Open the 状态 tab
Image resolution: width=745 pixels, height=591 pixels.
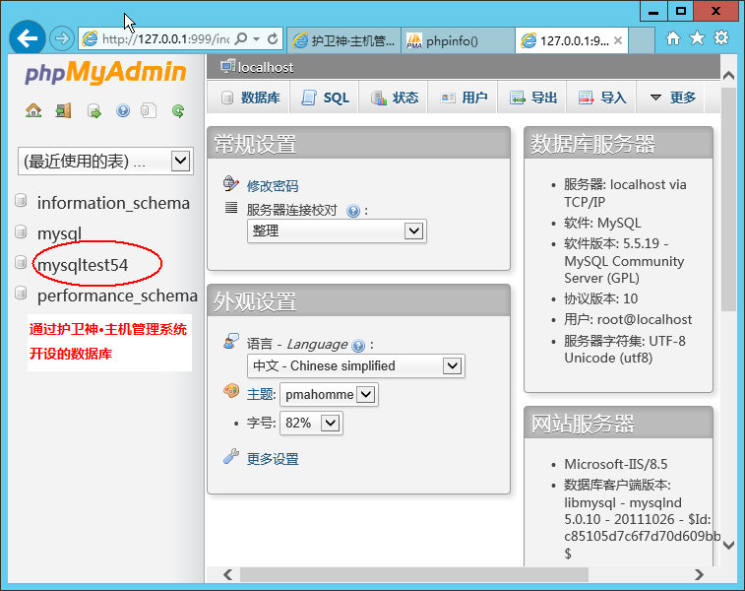394,98
